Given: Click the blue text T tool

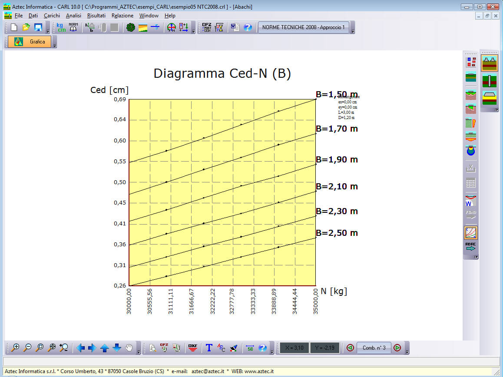Looking at the screenshot, I should [209, 348].
